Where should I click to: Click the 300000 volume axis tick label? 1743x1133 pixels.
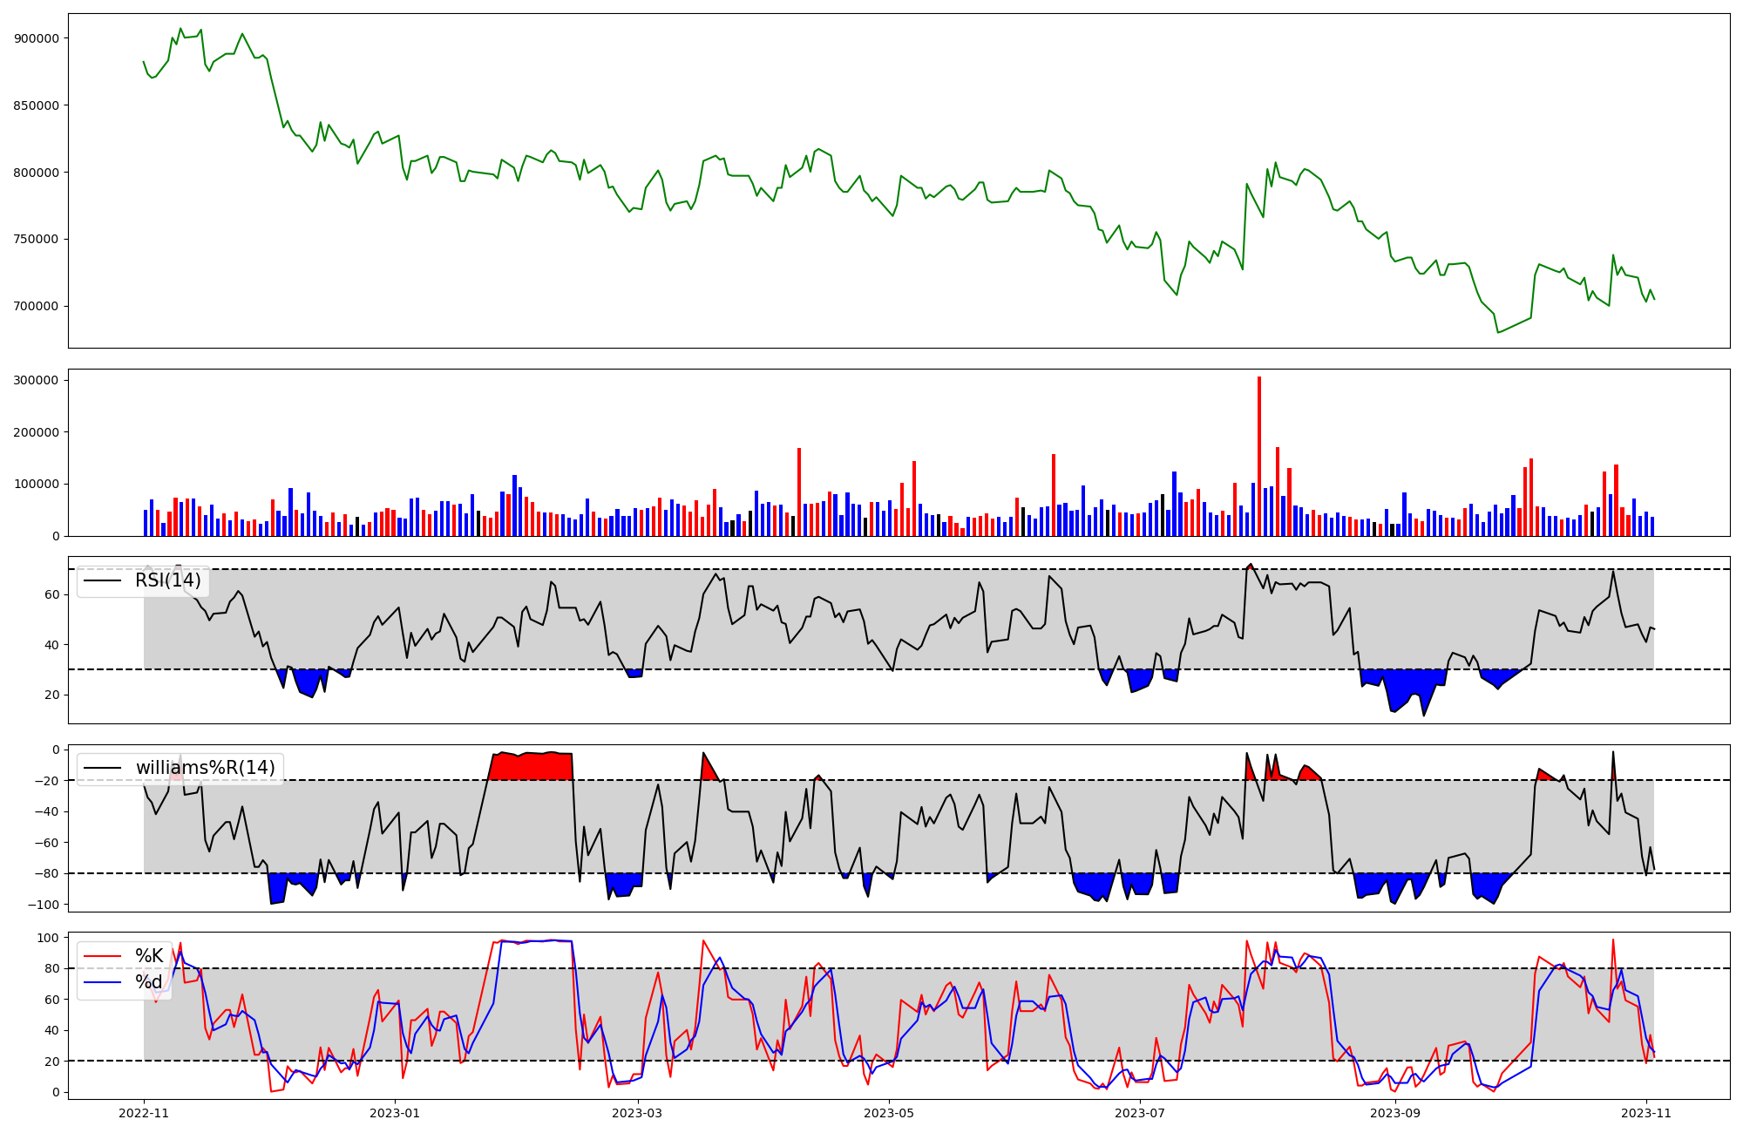37,380
